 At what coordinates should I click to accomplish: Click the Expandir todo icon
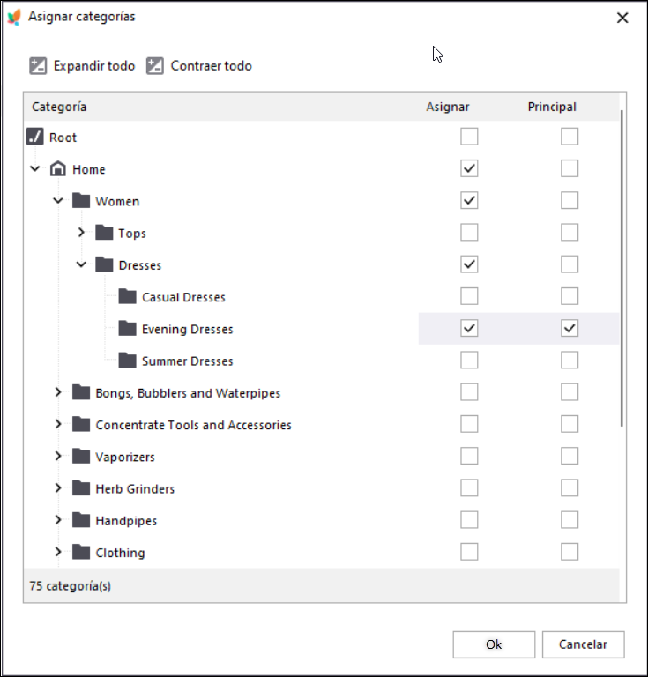point(38,66)
